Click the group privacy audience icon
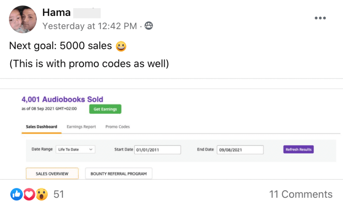 click(149, 26)
